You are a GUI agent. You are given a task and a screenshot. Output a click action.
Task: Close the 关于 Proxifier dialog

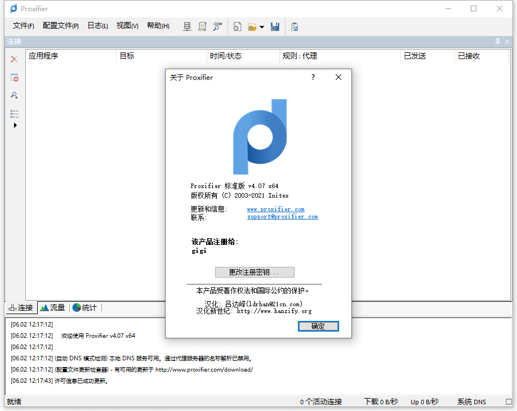[x=338, y=77]
